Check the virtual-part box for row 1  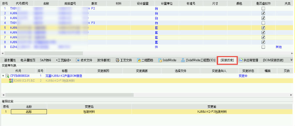264,8
